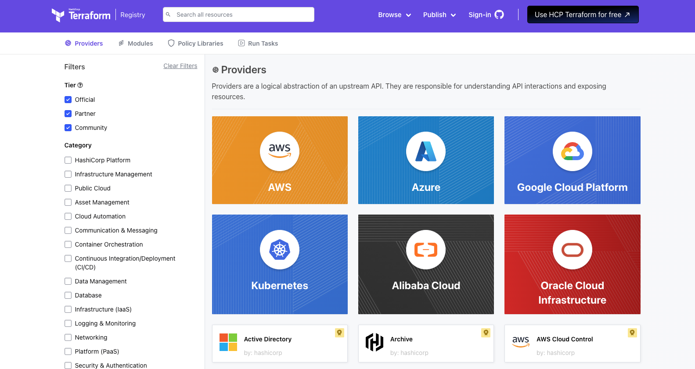This screenshot has width=695, height=369.
Task: Open the Active Directory provider card
Action: click(x=280, y=344)
